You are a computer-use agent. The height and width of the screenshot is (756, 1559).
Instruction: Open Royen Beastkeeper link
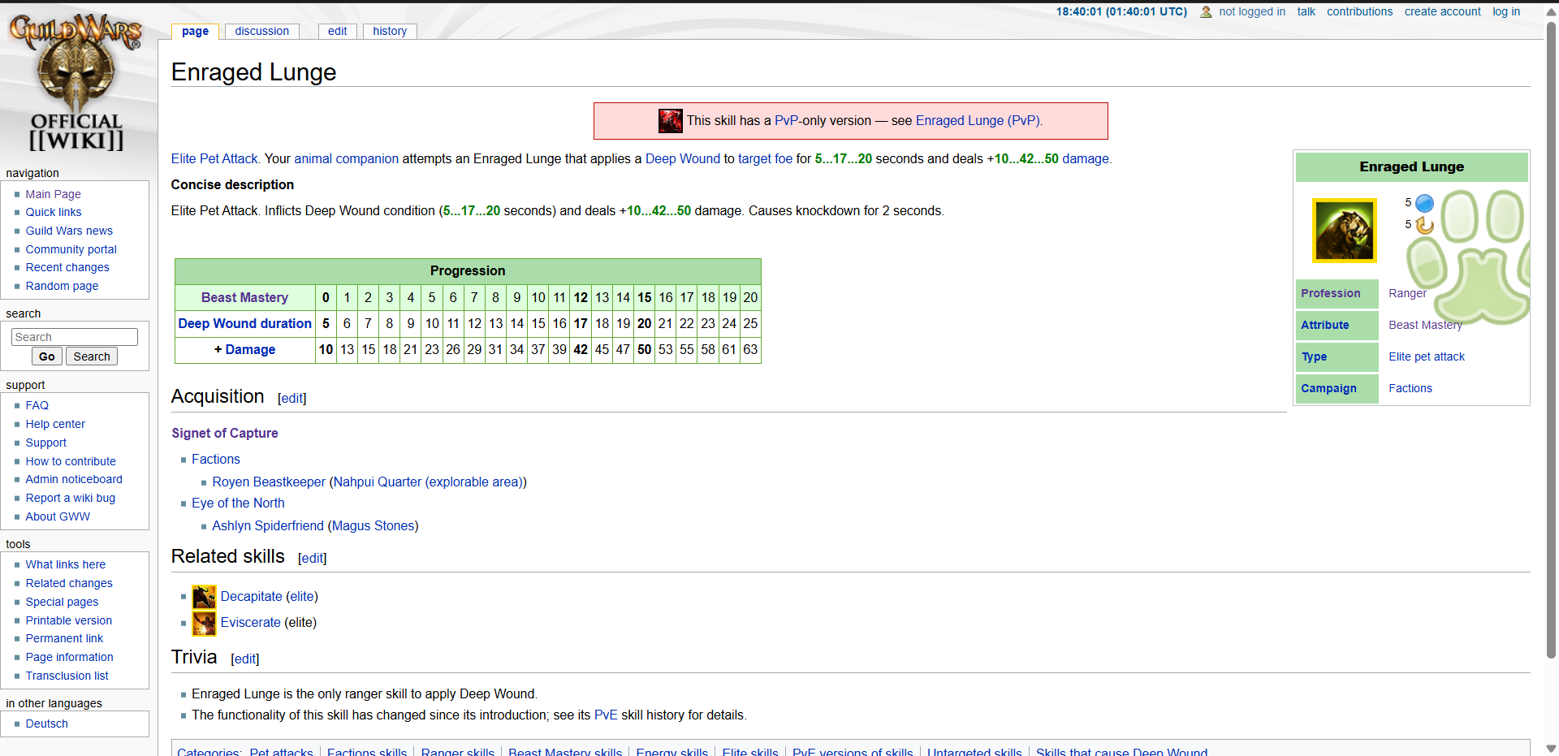pos(269,482)
